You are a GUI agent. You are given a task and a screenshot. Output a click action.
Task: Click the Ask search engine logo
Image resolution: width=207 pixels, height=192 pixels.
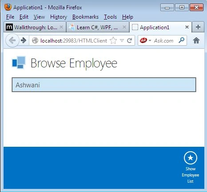pos(143,40)
